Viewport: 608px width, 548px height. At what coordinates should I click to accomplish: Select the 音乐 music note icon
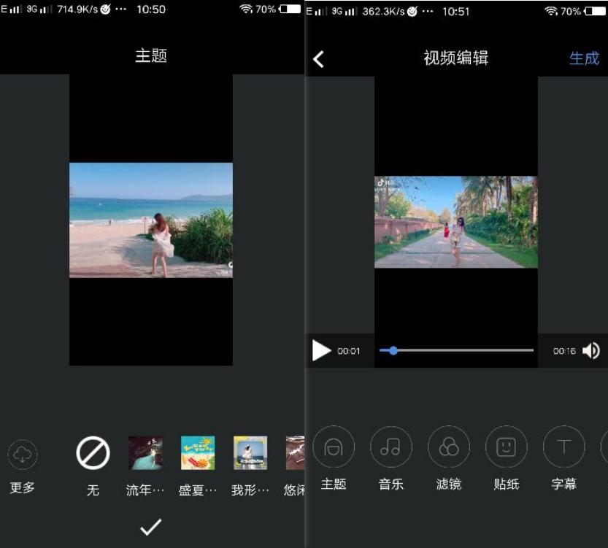(x=391, y=447)
